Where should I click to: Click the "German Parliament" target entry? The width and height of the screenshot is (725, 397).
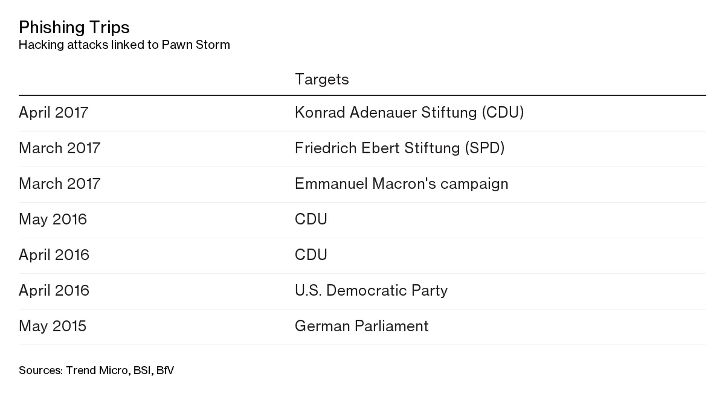point(361,326)
